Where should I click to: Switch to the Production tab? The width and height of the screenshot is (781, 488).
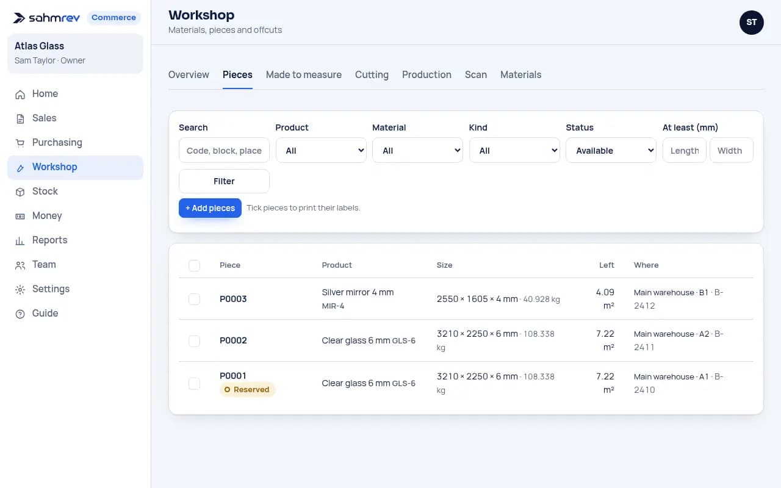pos(426,74)
